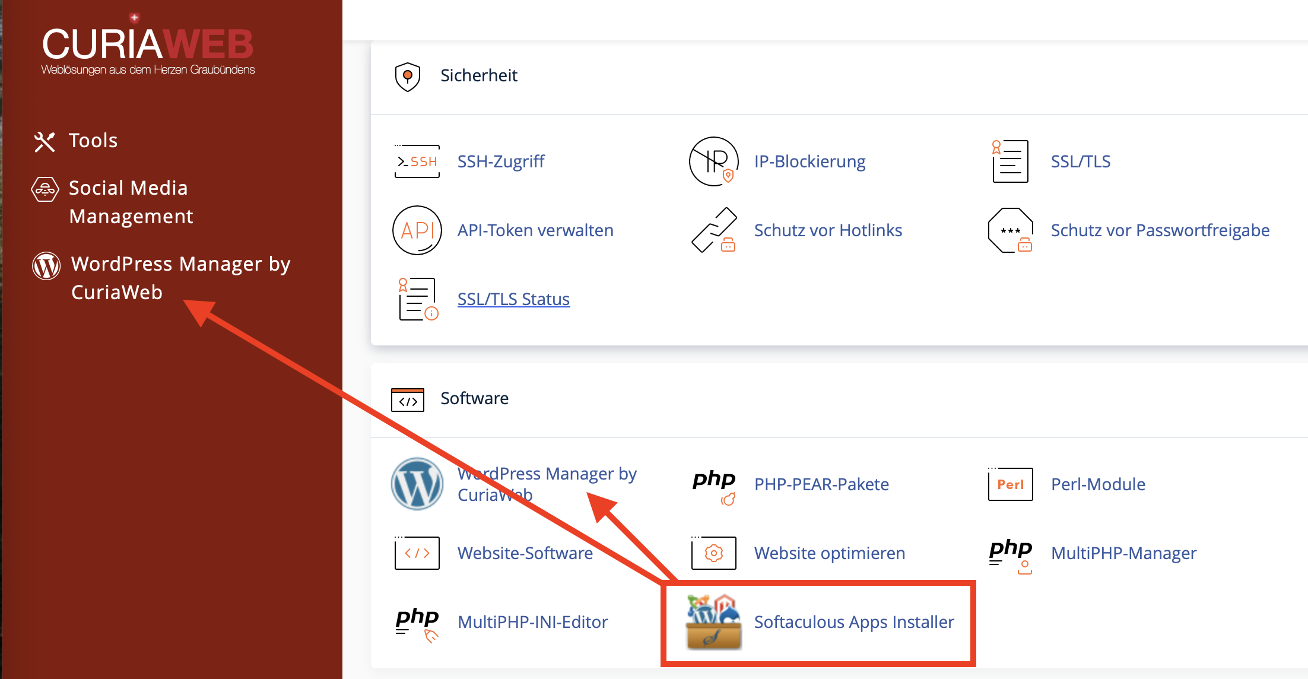Click the API token circle icon

point(417,230)
